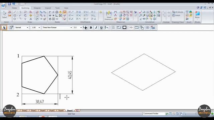Open the Sheet6 drawing sheet tab
The width and height of the screenshot is (214, 120).
click(61, 110)
